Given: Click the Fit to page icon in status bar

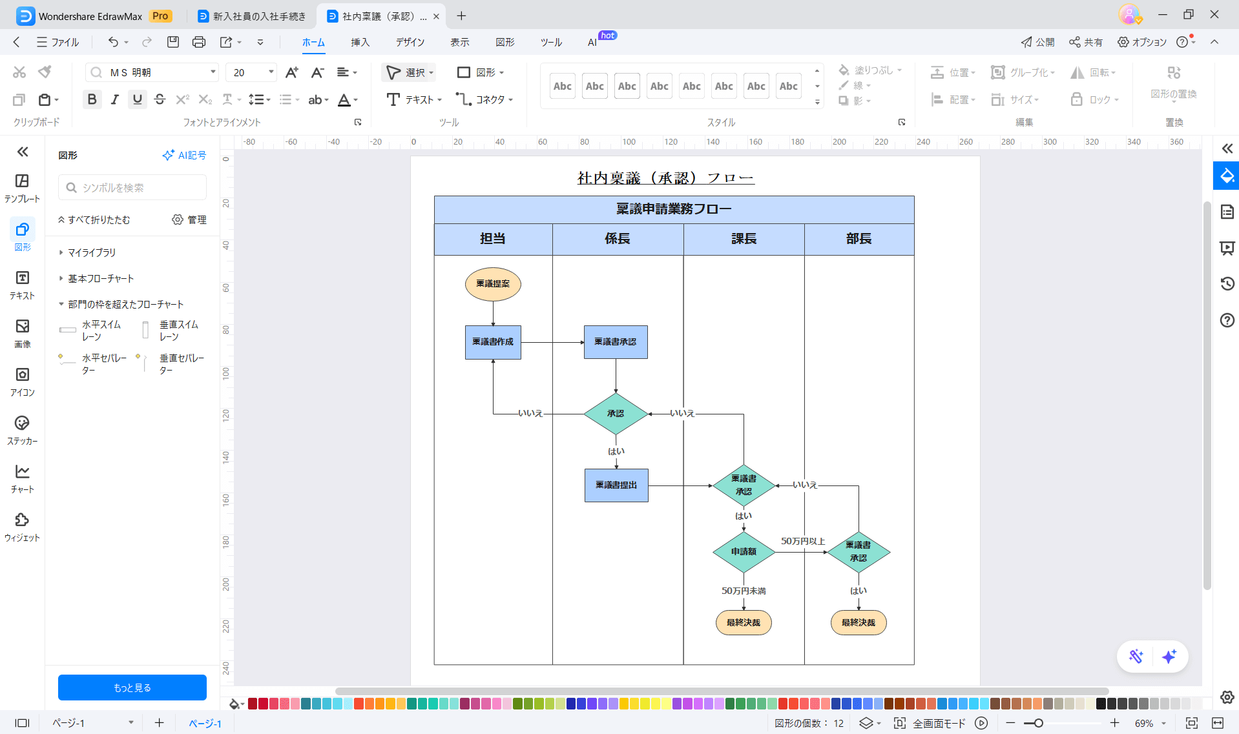Looking at the screenshot, I should (x=1192, y=723).
